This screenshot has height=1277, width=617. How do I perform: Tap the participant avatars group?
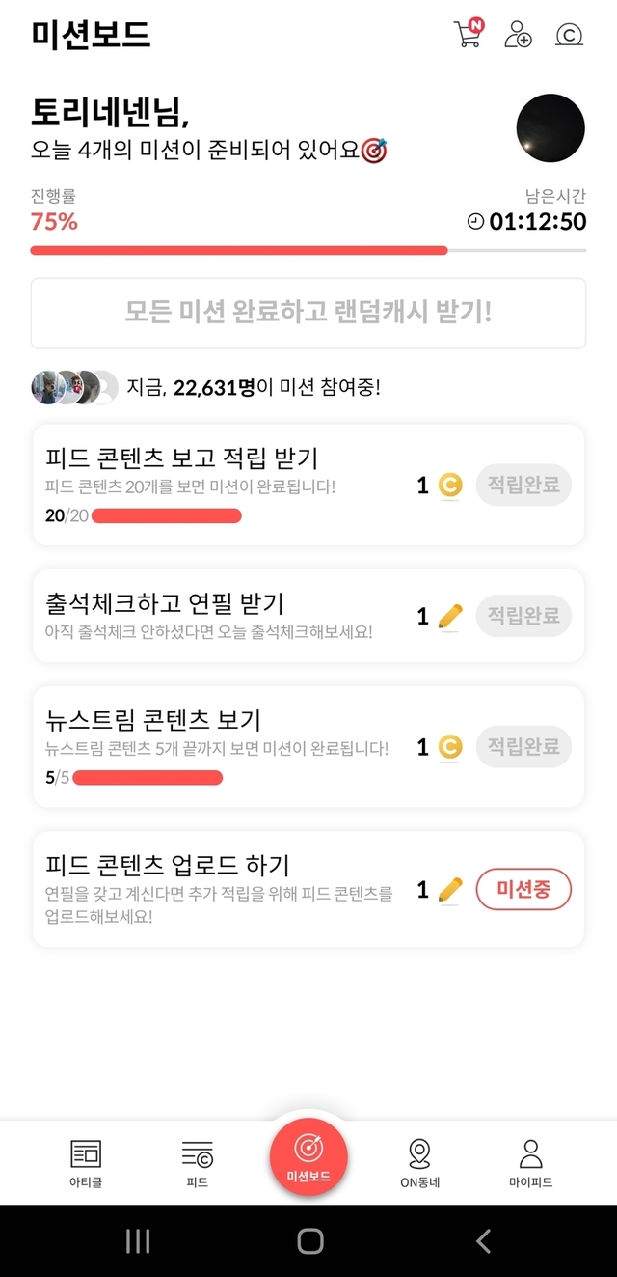point(75,387)
